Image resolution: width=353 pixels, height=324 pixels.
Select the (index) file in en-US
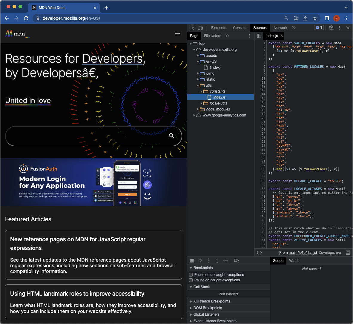[215, 67]
